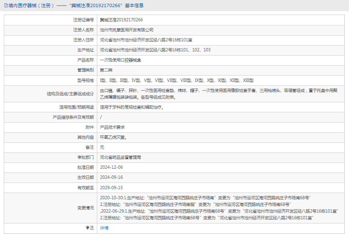Select change record line starting 2020-10-30

pyautogui.click(x=205, y=198)
